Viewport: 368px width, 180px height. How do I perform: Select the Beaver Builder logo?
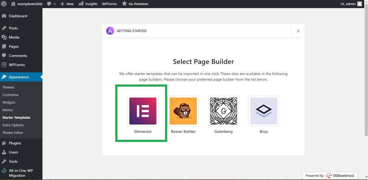click(x=183, y=111)
